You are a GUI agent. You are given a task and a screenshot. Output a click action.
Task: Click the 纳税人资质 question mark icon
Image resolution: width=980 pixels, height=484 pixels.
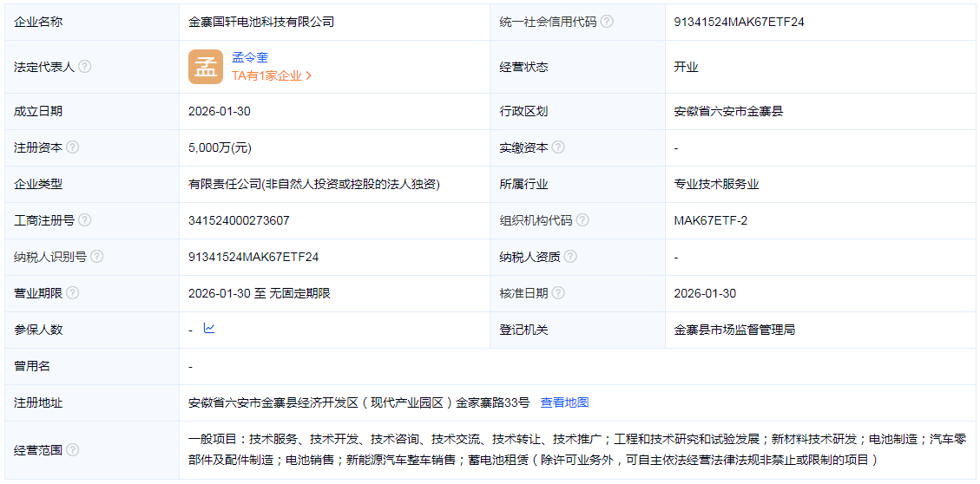point(570,257)
